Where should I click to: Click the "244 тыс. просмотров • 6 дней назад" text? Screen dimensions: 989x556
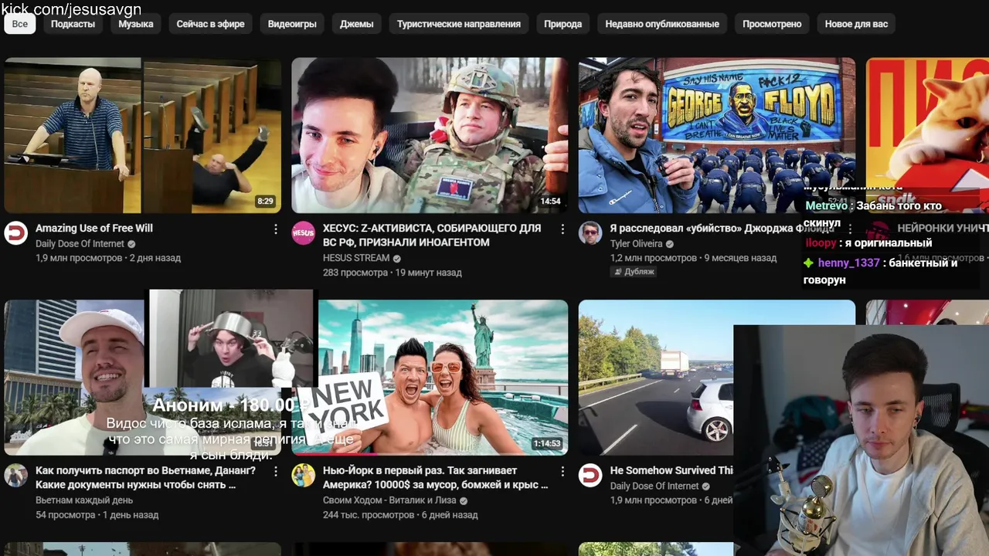click(400, 515)
